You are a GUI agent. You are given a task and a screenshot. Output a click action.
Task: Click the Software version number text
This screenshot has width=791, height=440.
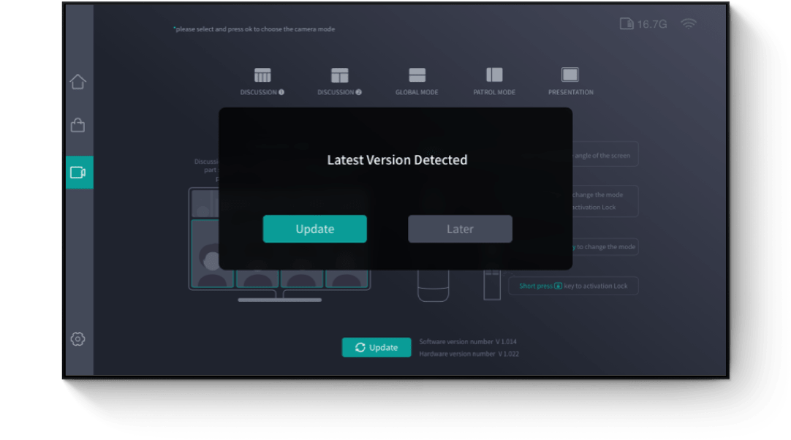coord(468,341)
